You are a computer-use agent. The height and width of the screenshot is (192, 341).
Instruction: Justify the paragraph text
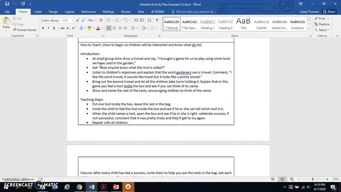tap(125, 28)
